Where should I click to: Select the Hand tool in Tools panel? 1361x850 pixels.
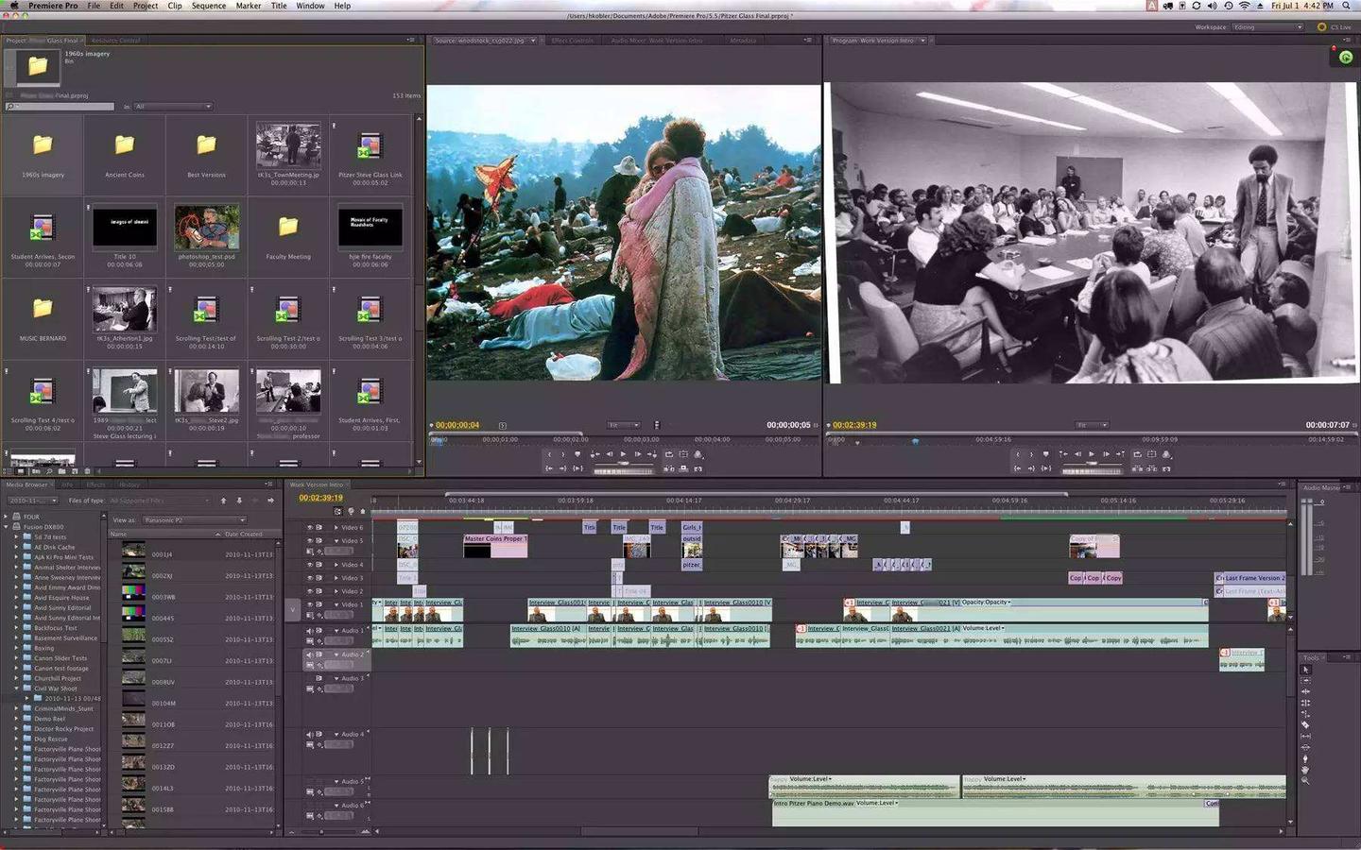pyautogui.click(x=1305, y=770)
